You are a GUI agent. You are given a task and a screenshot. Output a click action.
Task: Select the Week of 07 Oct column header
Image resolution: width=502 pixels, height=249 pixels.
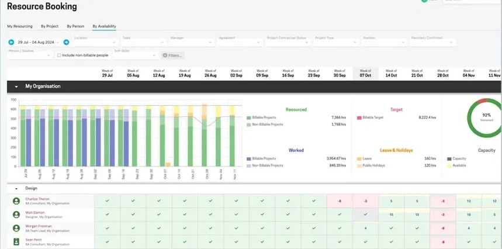365,74
